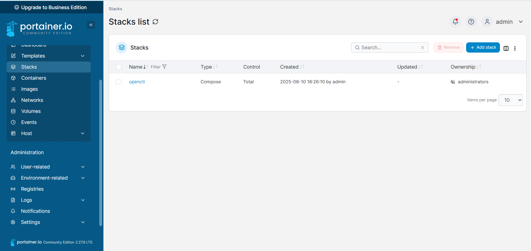This screenshot has height=251, width=531.
Task: Click the '2025-08-10 18:26:10 by admin' cell
Action: (313, 82)
